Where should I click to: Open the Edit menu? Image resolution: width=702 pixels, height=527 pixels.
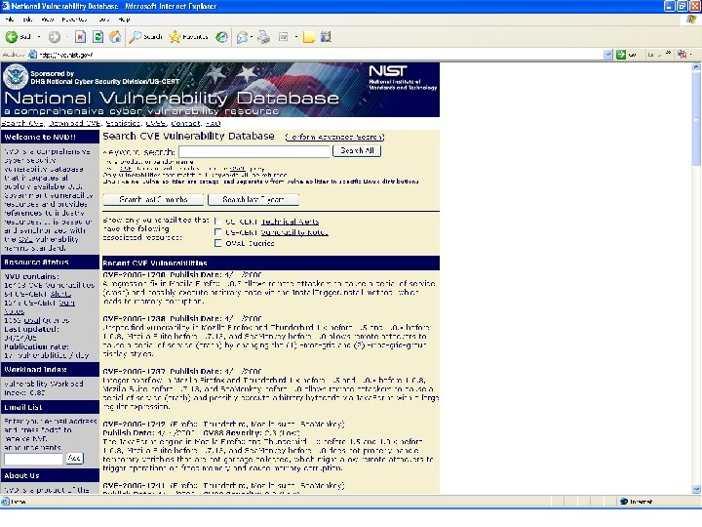point(27,20)
